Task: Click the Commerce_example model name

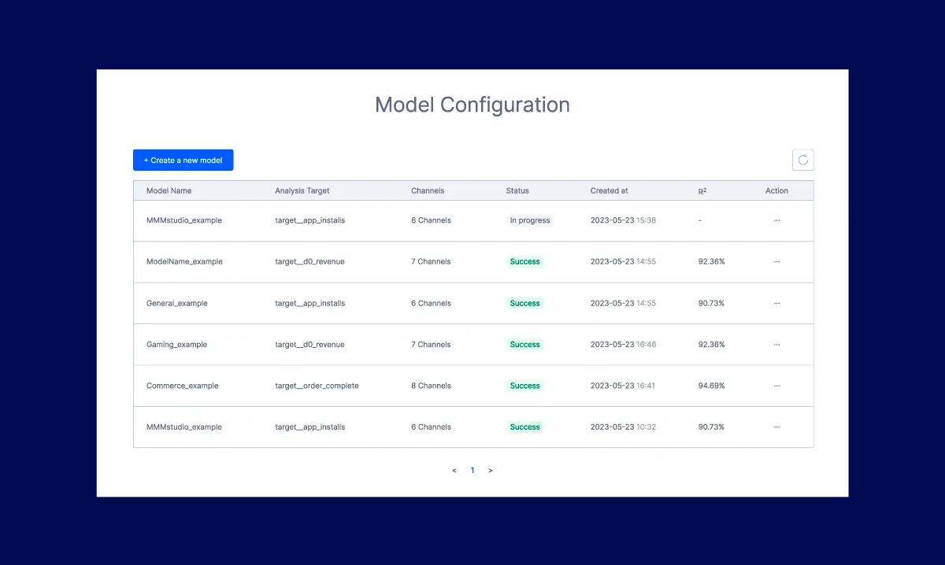Action: pyautogui.click(x=183, y=386)
